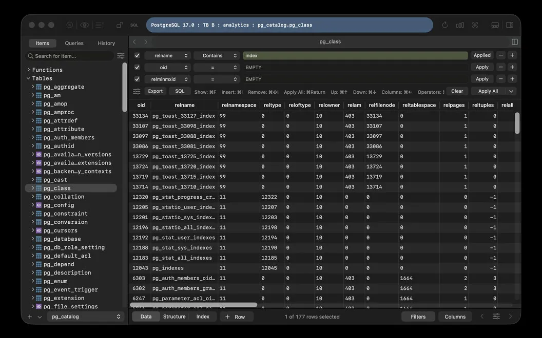This screenshot has width=542, height=338.
Task: Open the SQL query editor icon
Action: tap(134, 25)
